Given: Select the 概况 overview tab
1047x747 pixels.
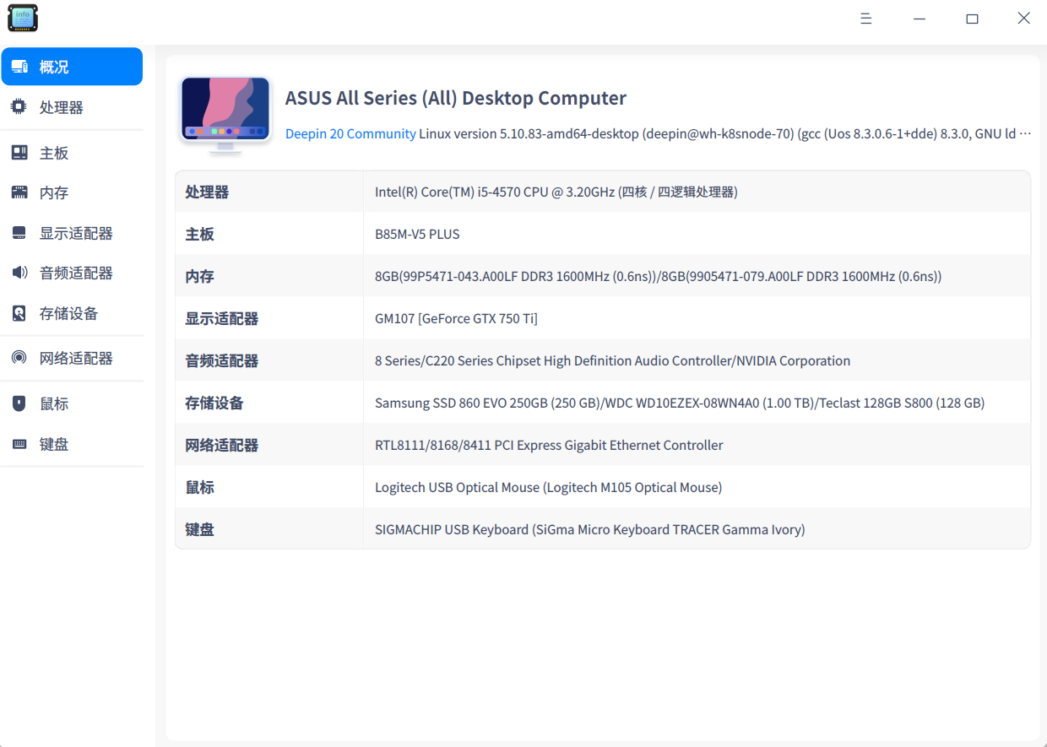Looking at the screenshot, I should click(x=72, y=67).
